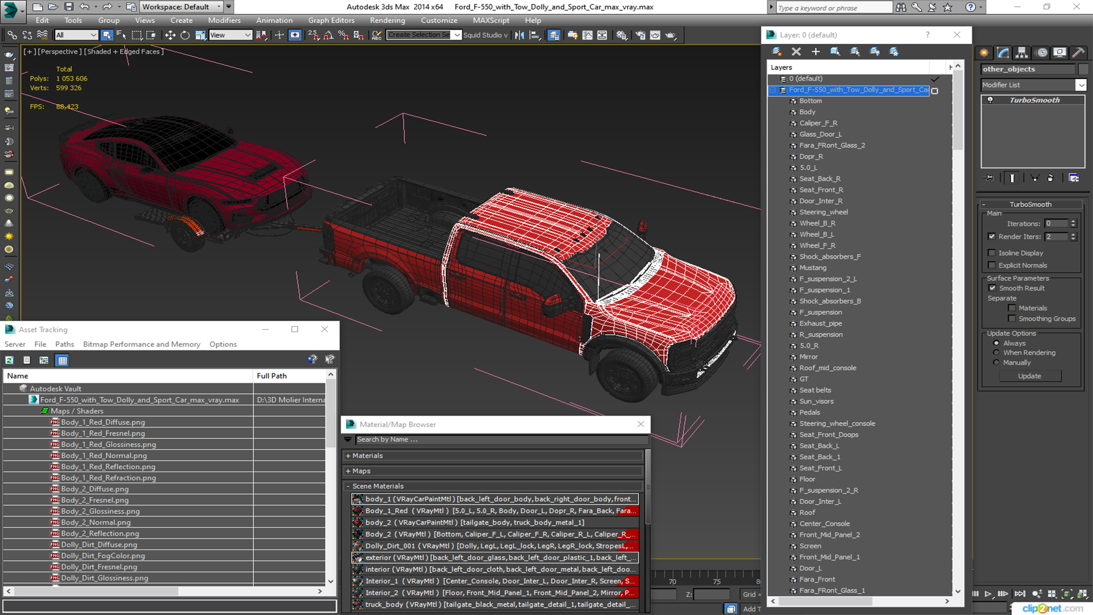1093x615 pixels.
Task: Select When Rendering update option
Action: coord(996,353)
